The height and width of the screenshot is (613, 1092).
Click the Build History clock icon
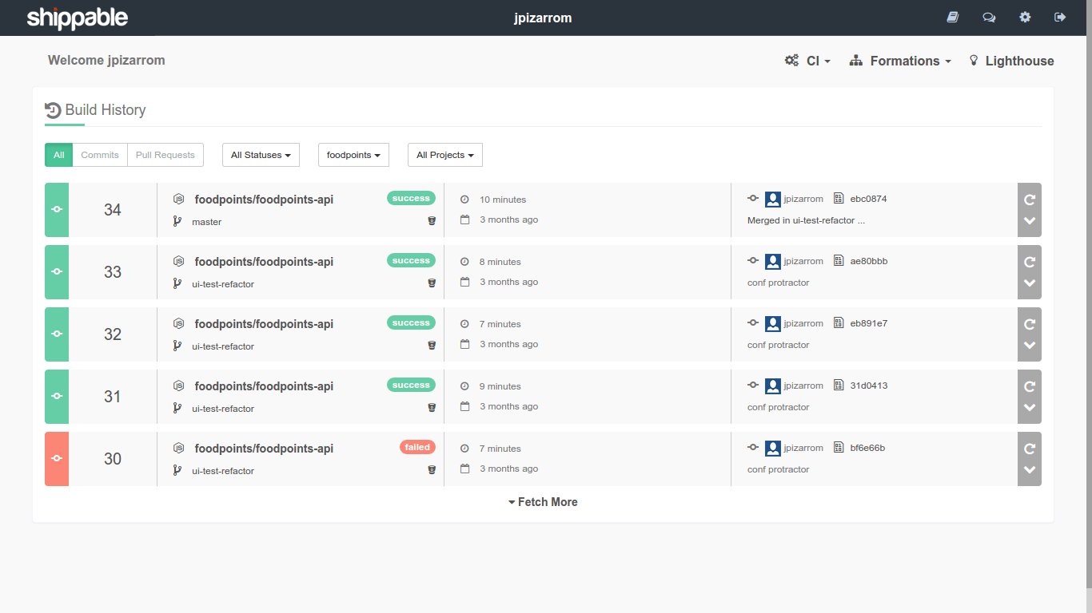click(54, 110)
